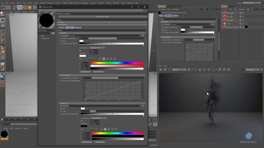Select the Texture mode checkered icon
The width and height of the screenshot is (264, 148).
click(x=3, y=25)
